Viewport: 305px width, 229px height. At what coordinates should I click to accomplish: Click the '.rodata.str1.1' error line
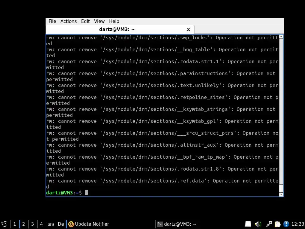162,64
